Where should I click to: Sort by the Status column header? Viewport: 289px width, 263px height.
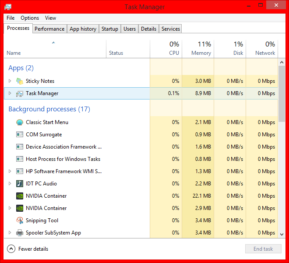click(x=128, y=49)
